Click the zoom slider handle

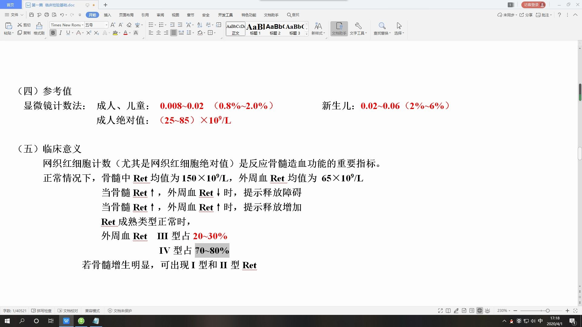point(547,311)
